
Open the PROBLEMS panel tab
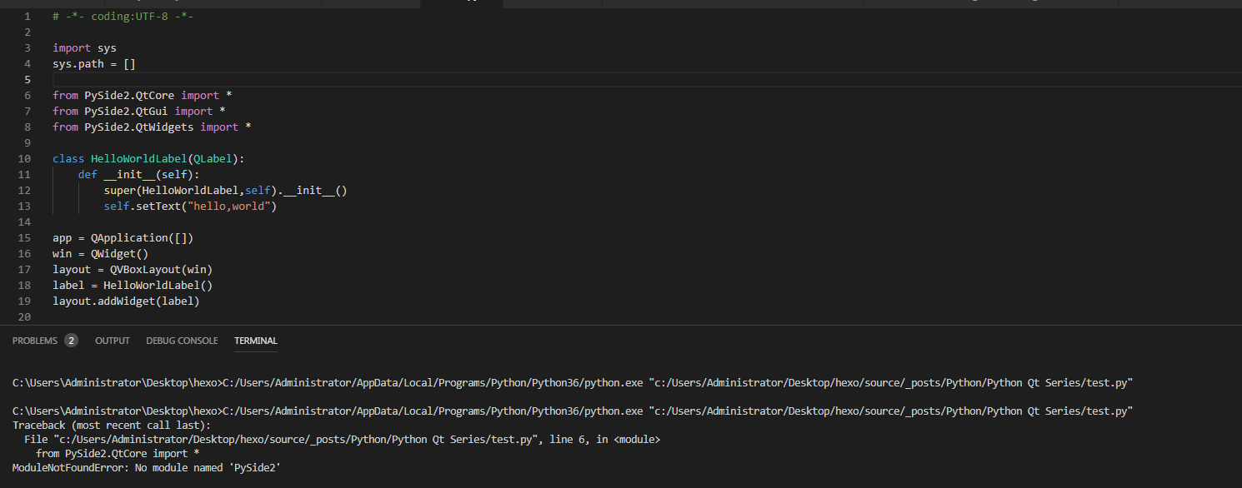[35, 341]
